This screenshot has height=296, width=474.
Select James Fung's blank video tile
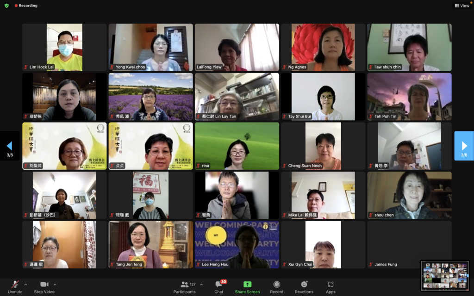tap(409, 244)
